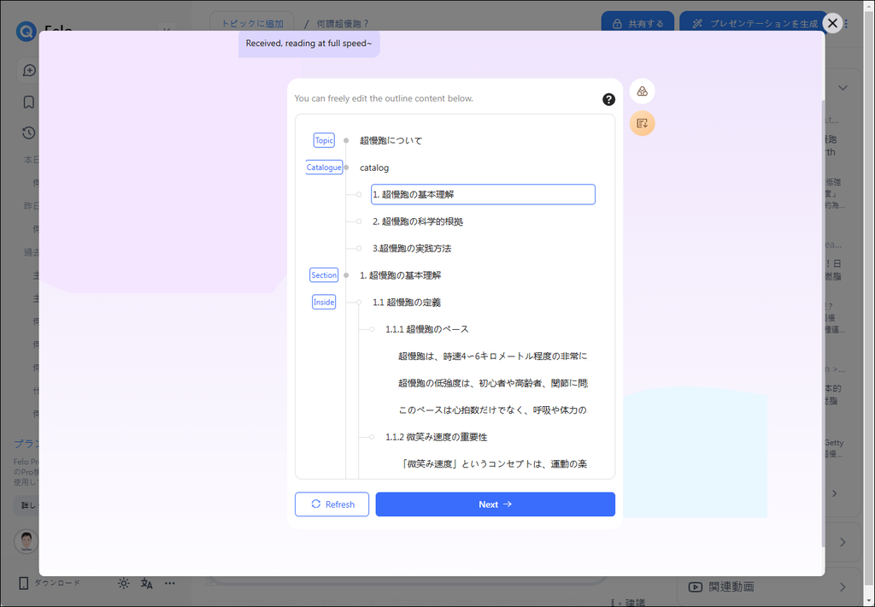Viewport: 875px width, 607px height.
Task: Collapse the right panel with the top chevron
Action: click(843, 88)
